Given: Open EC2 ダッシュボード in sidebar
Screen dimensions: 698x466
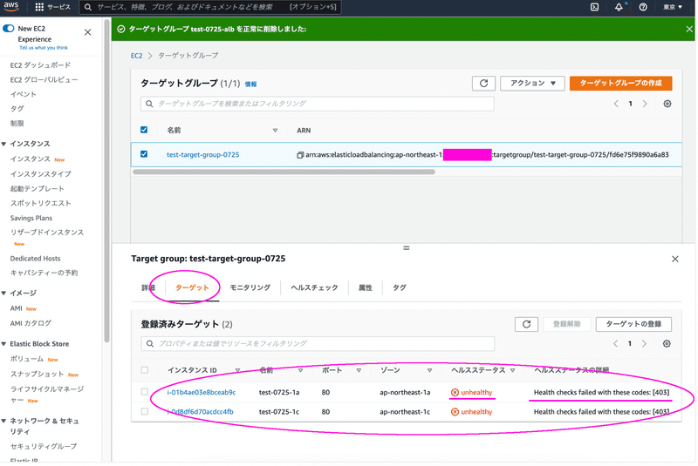Looking at the screenshot, I should point(40,65).
